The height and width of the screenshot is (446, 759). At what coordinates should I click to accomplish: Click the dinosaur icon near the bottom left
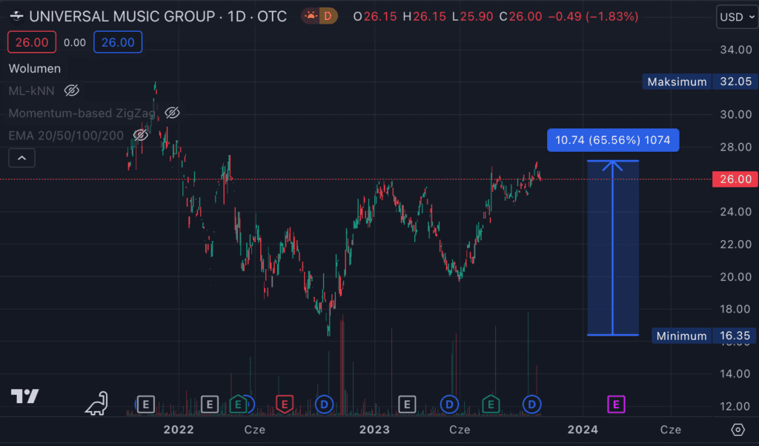coord(96,402)
